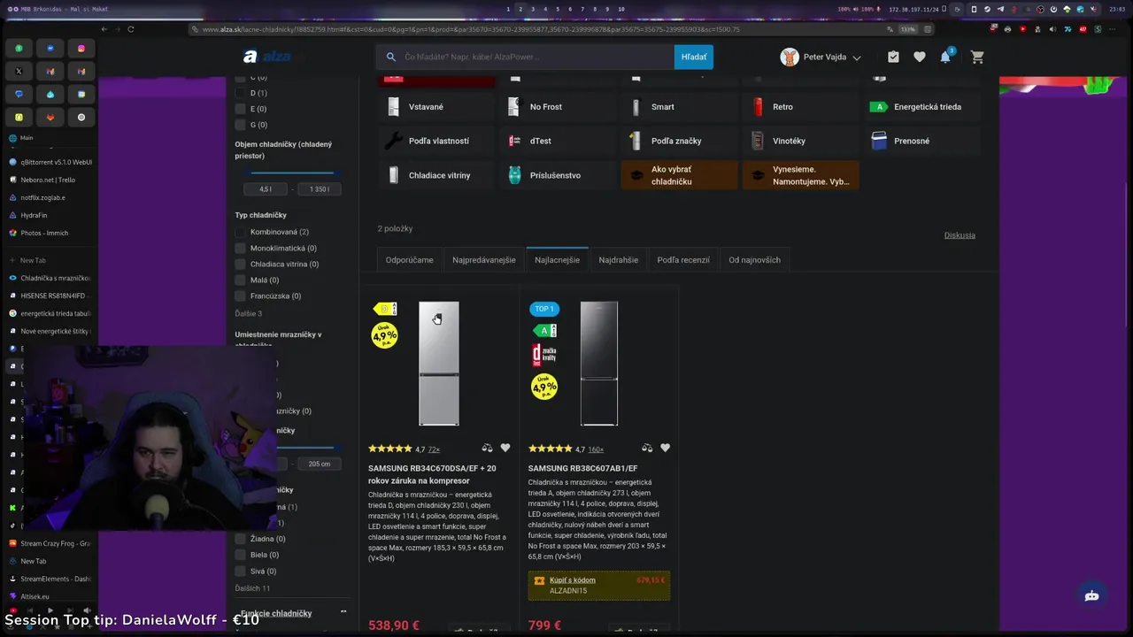Tick the energy class E (0) checkbox
The height and width of the screenshot is (637, 1133).
click(240, 109)
